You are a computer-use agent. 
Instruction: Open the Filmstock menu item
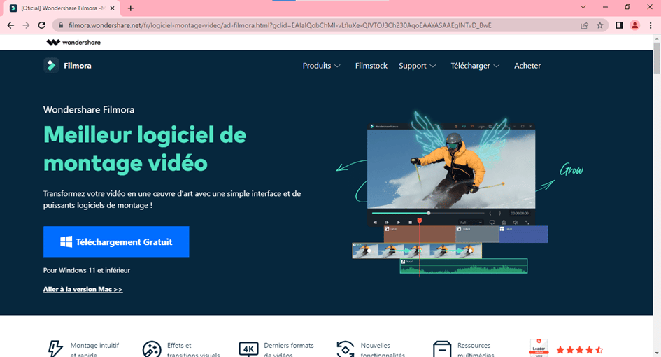point(371,66)
